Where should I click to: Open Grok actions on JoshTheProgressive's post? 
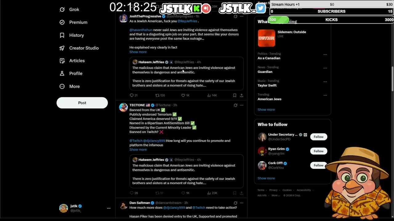[235, 16]
